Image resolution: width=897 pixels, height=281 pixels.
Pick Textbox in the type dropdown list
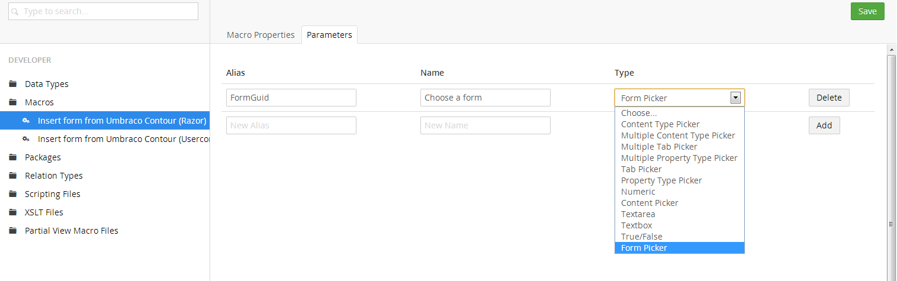pyautogui.click(x=636, y=225)
